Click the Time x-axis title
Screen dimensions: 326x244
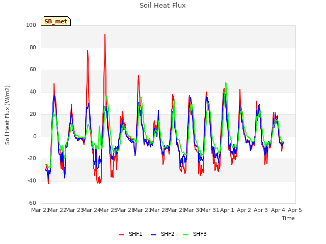[x=288, y=218]
